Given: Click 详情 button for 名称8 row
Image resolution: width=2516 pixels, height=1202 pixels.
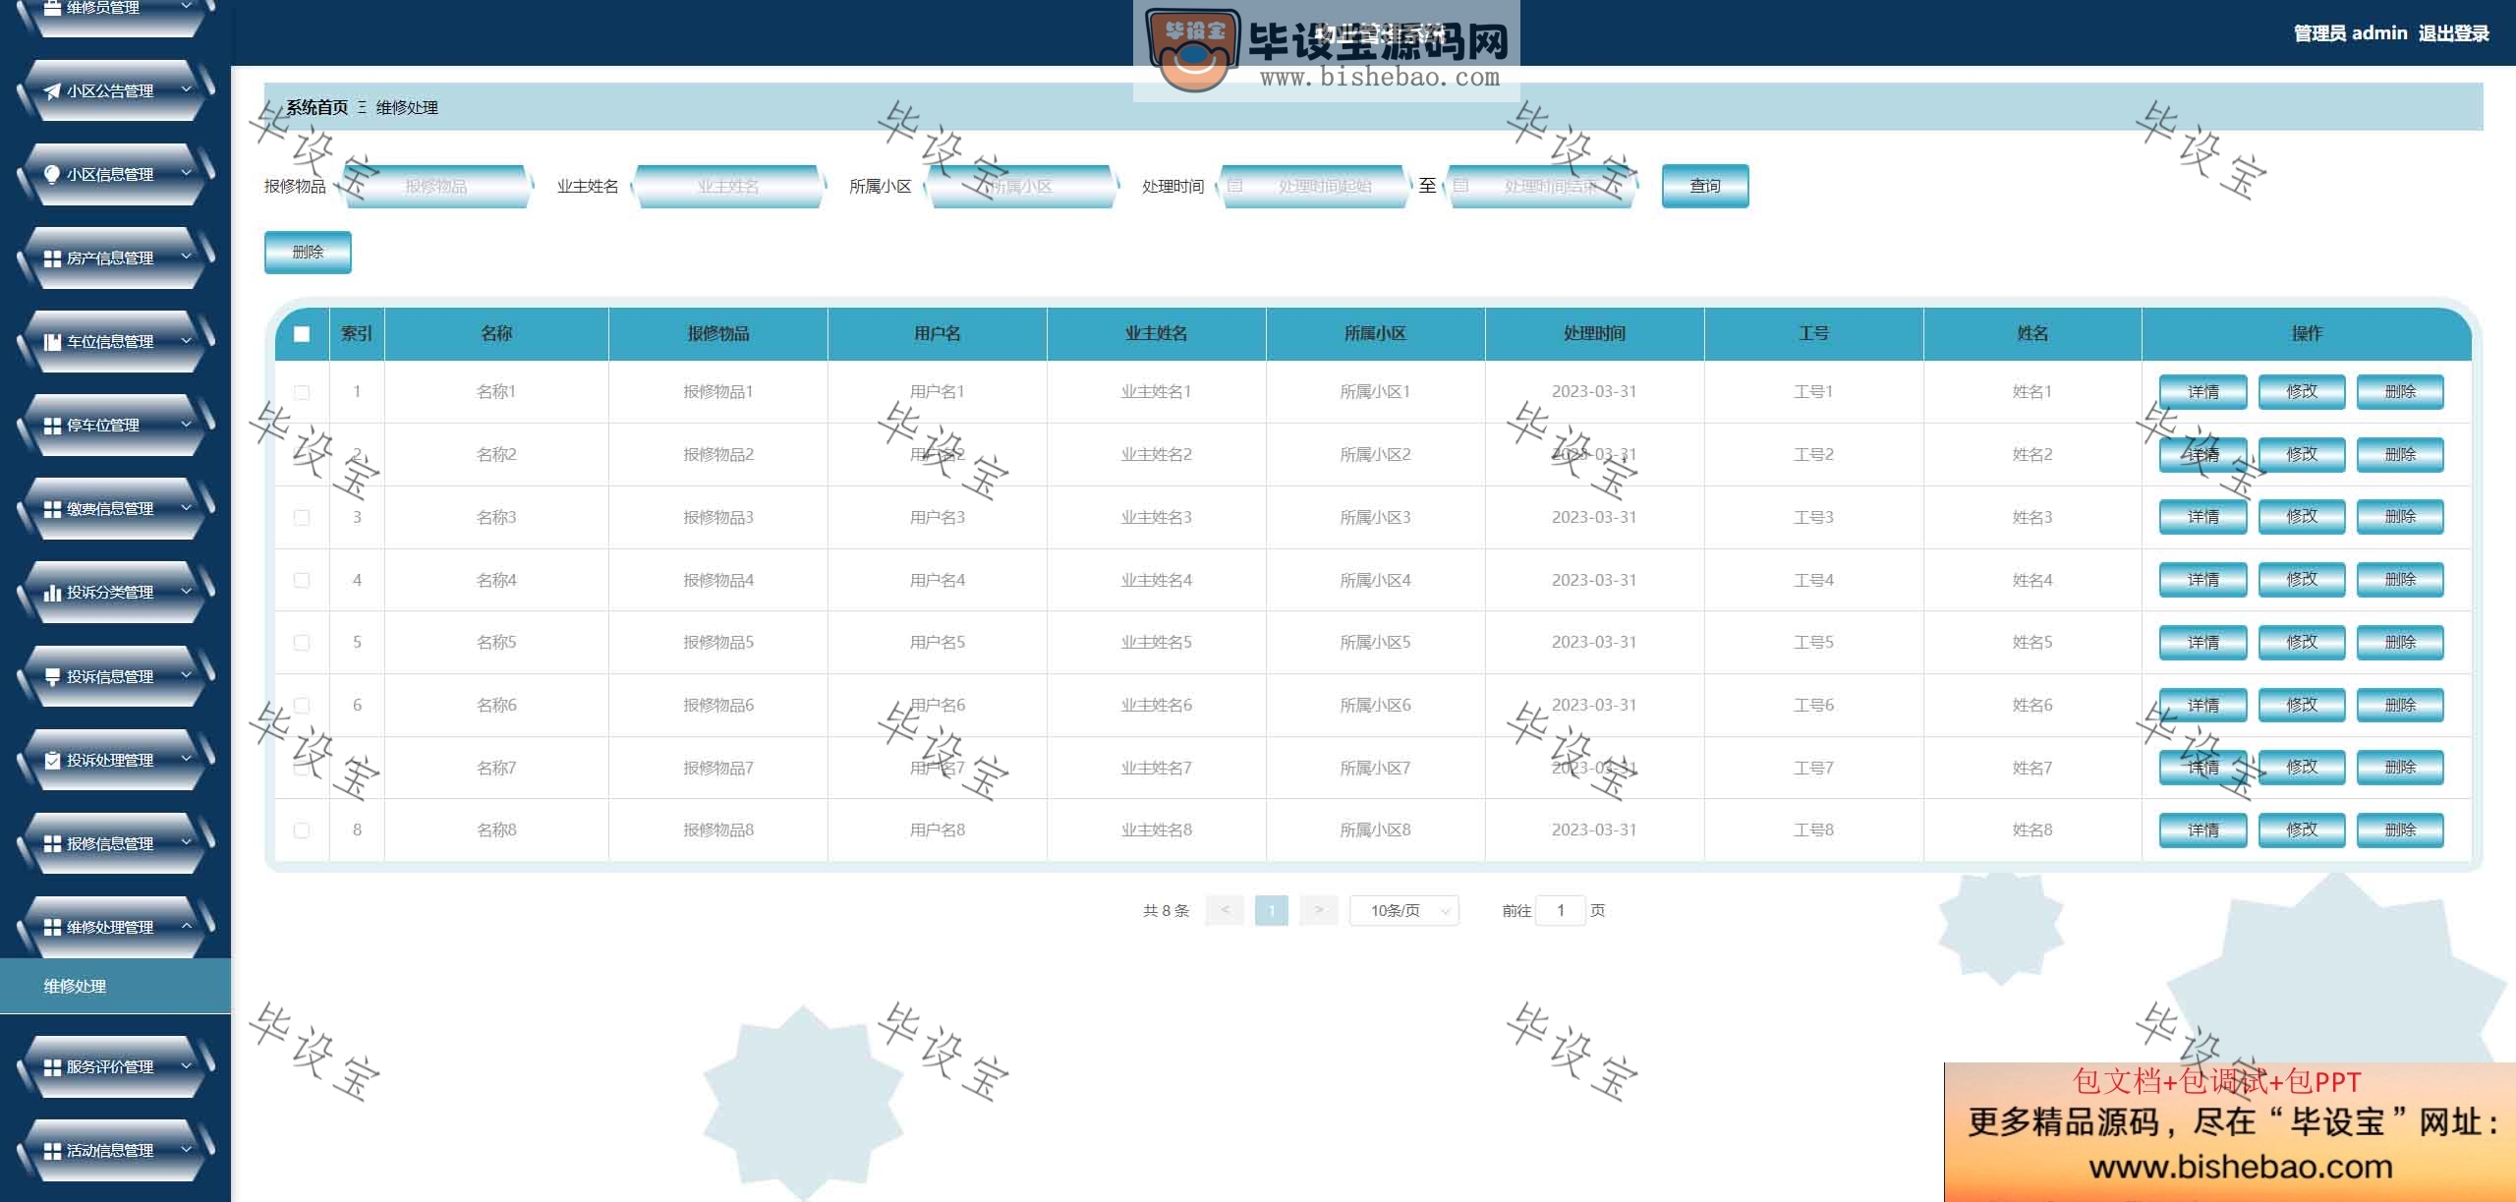Looking at the screenshot, I should (x=2203, y=830).
